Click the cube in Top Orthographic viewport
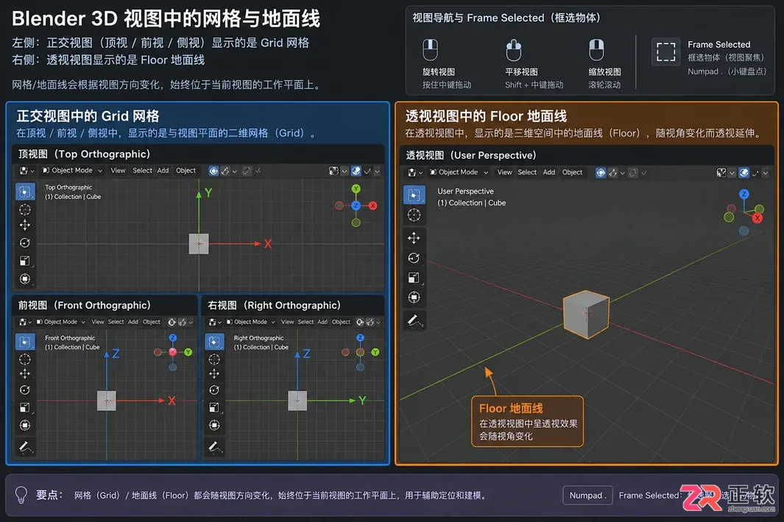 point(199,244)
